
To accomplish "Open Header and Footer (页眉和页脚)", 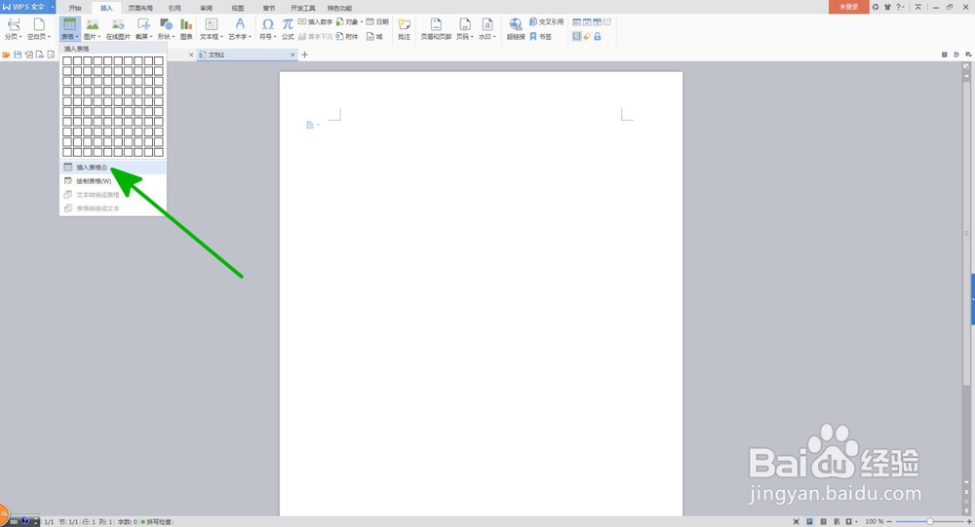I will 436,28.
